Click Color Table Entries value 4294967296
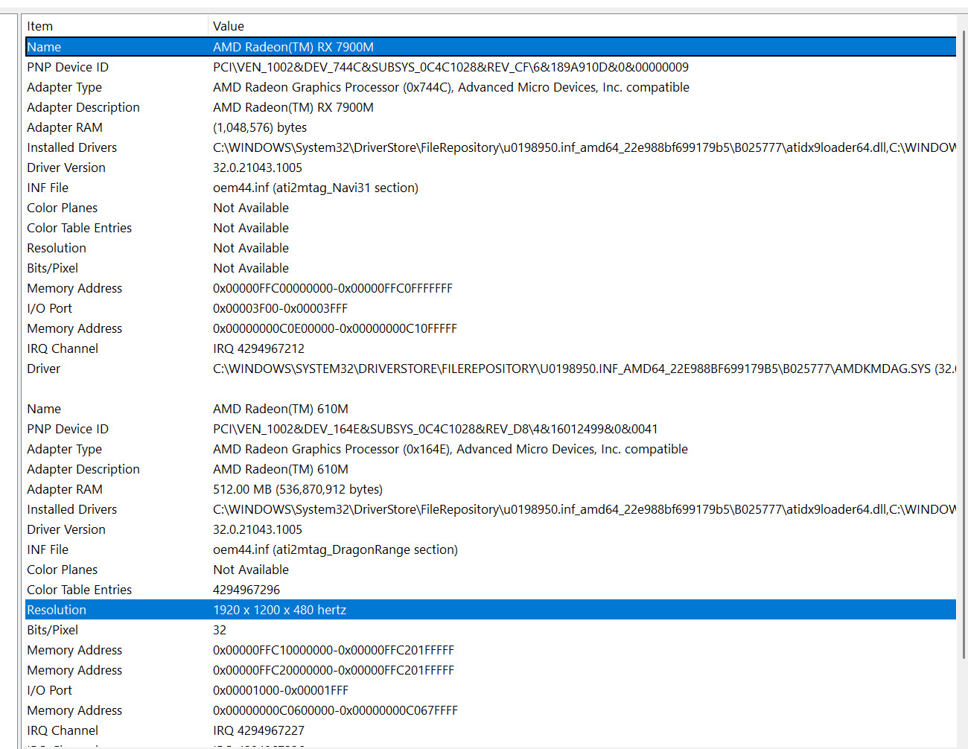 point(246,590)
